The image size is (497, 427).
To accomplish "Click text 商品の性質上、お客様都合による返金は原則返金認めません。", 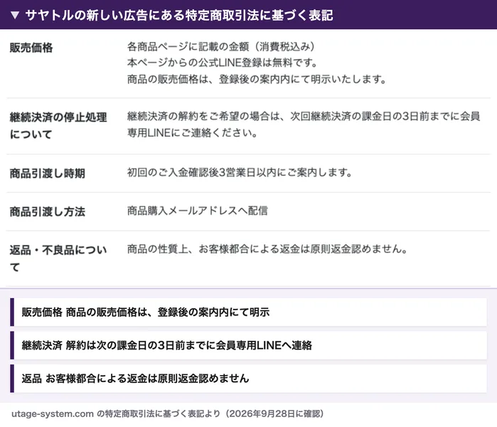I will [267, 249].
